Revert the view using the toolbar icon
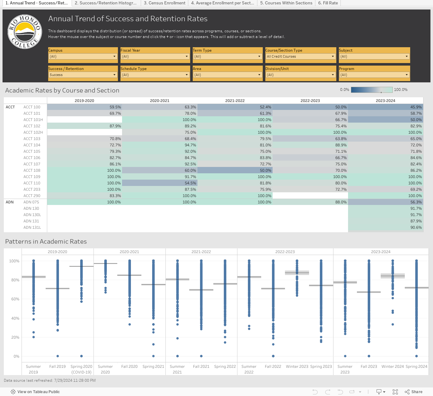This screenshot has height=396, width=433. [x=340, y=392]
